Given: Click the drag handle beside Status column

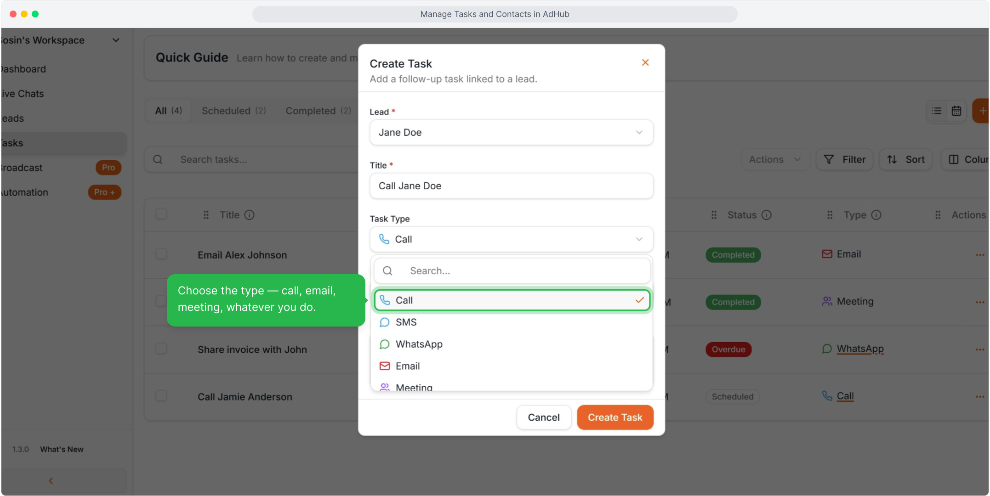Looking at the screenshot, I should (714, 215).
